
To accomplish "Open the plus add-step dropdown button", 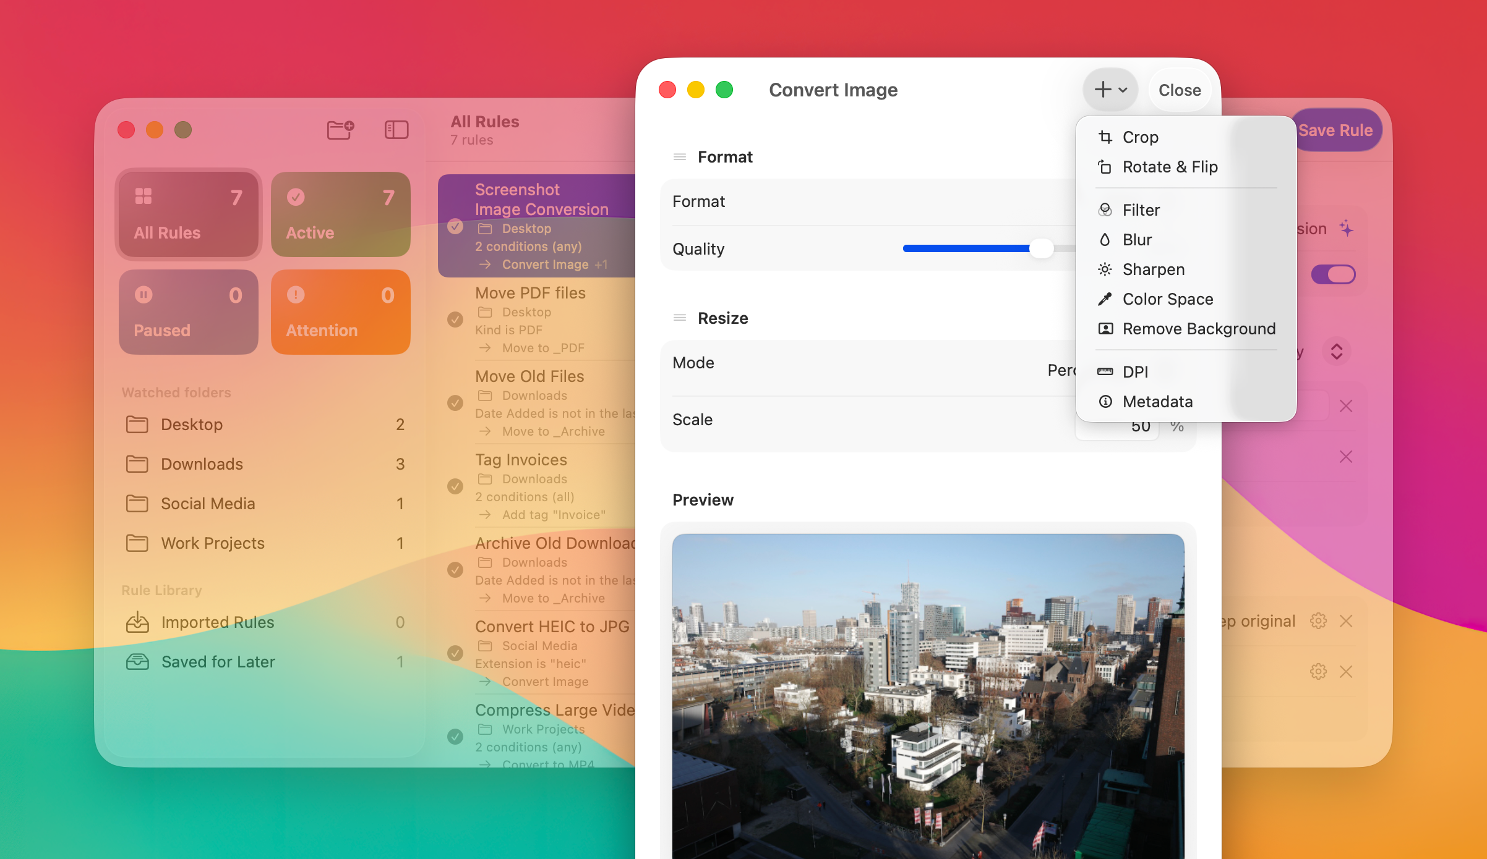I will (1111, 90).
